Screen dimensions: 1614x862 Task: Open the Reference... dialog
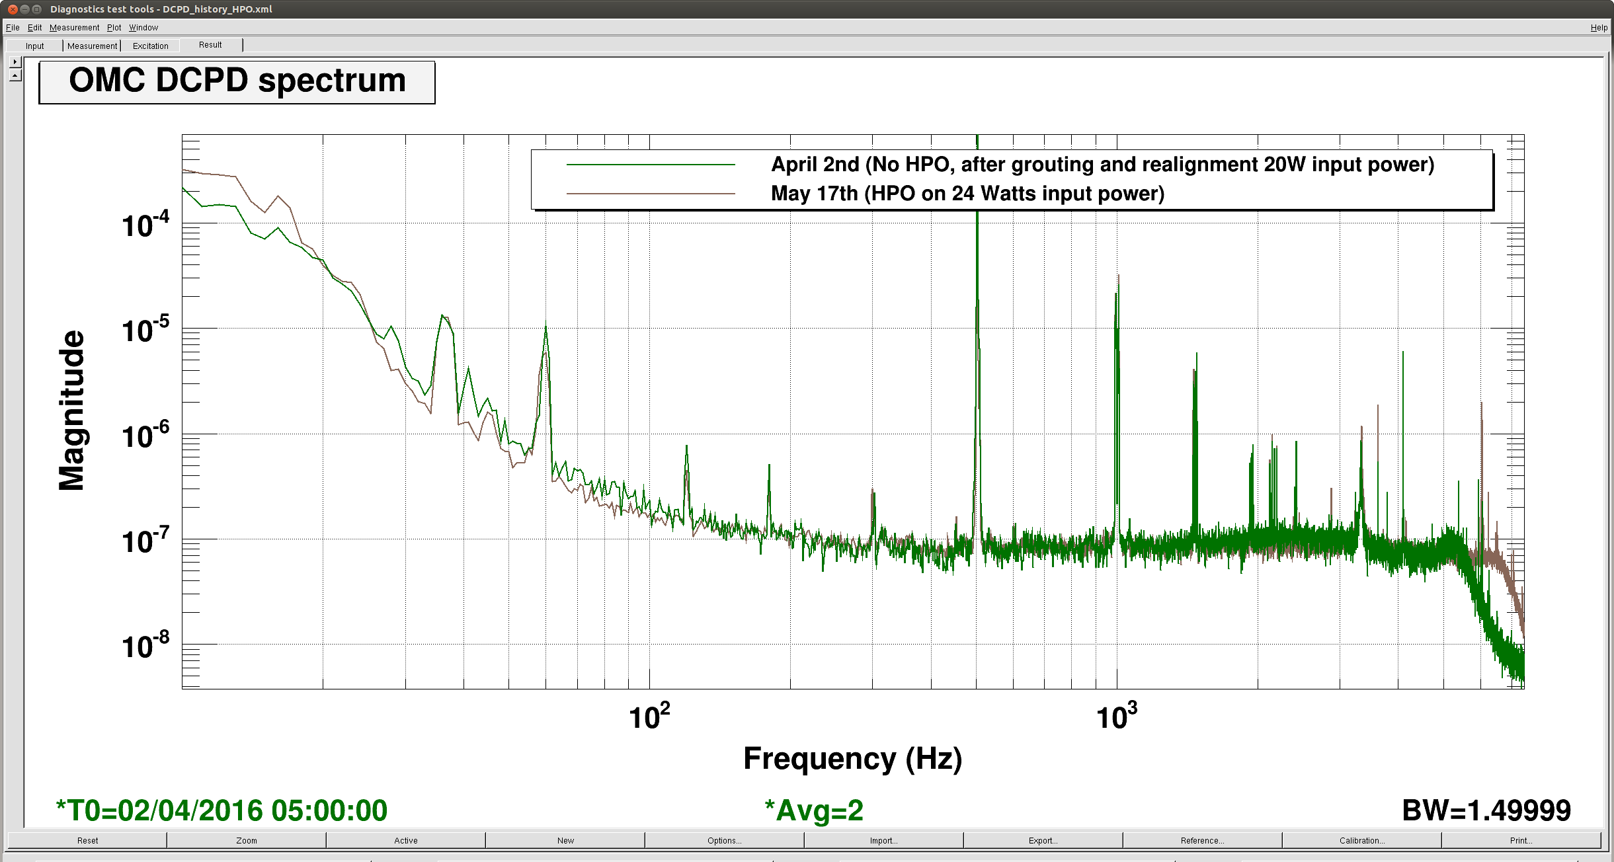point(1203,840)
